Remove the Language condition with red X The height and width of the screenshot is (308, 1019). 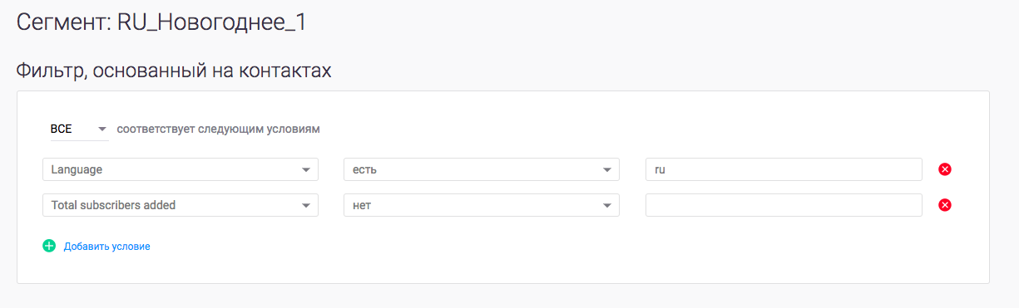(x=945, y=169)
